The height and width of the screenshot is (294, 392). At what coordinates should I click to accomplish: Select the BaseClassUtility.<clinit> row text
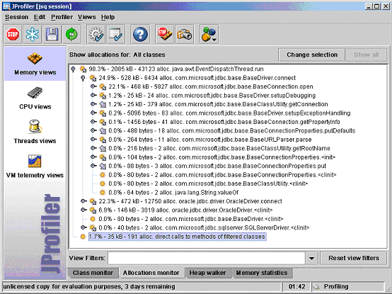(x=208, y=183)
